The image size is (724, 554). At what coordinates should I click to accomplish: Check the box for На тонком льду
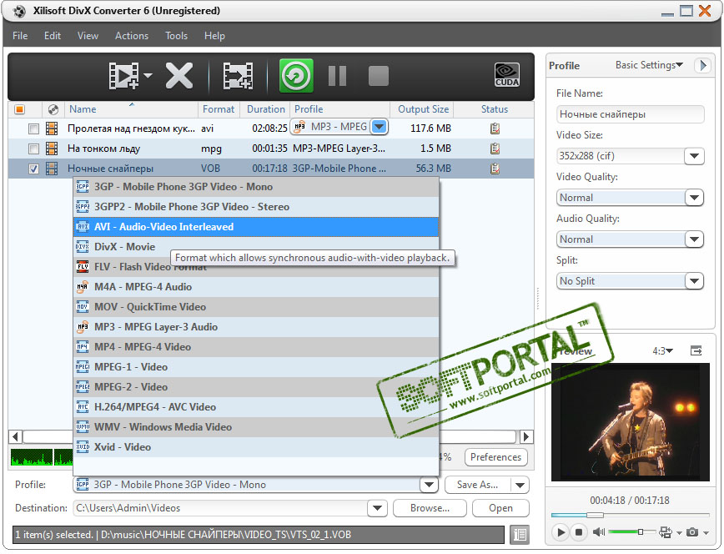[x=33, y=149]
